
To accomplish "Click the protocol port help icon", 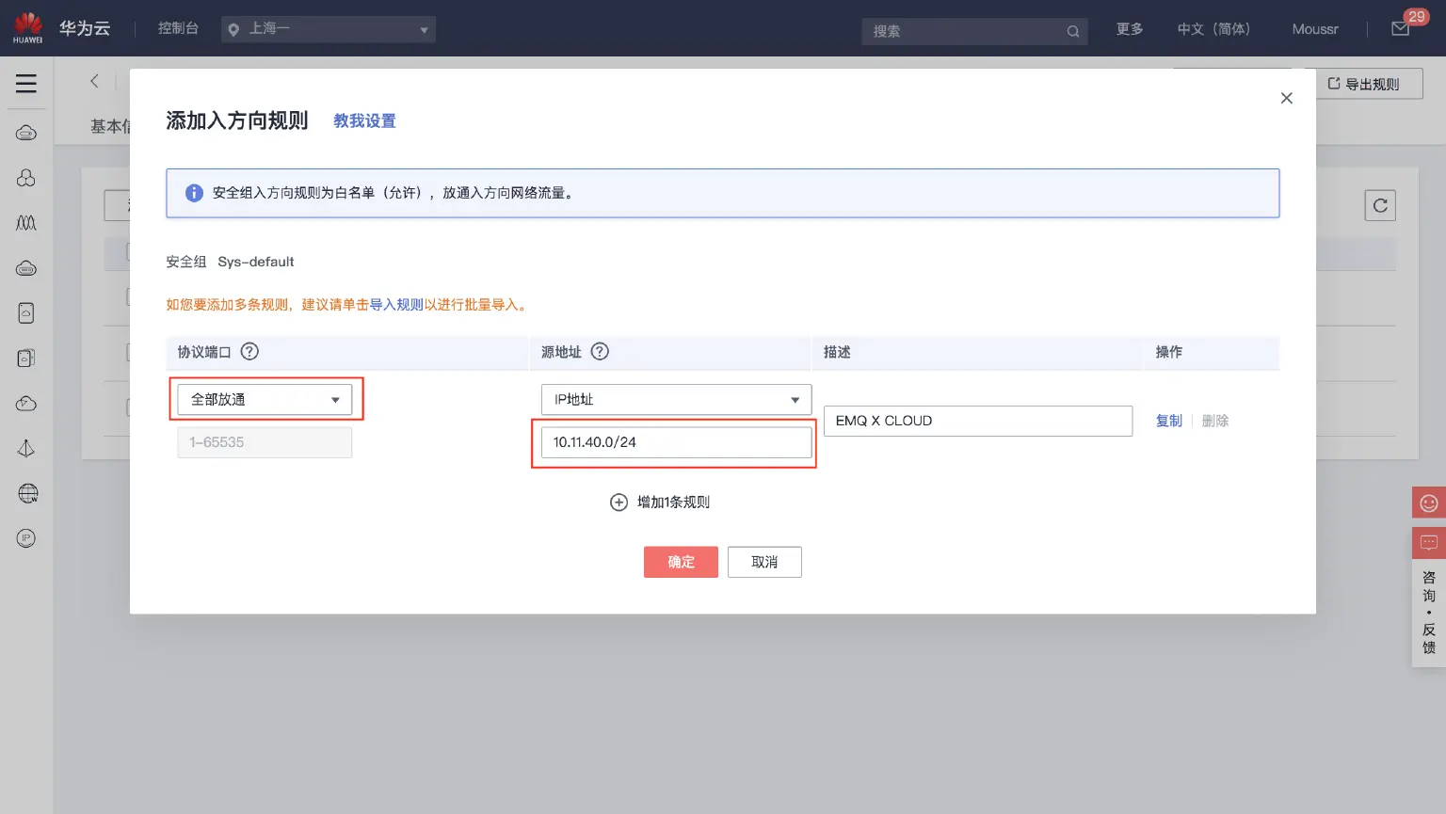I will click(x=249, y=352).
